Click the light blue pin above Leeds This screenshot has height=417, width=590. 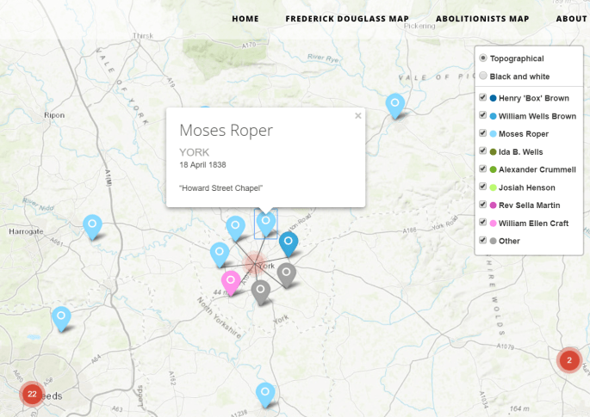61,317
